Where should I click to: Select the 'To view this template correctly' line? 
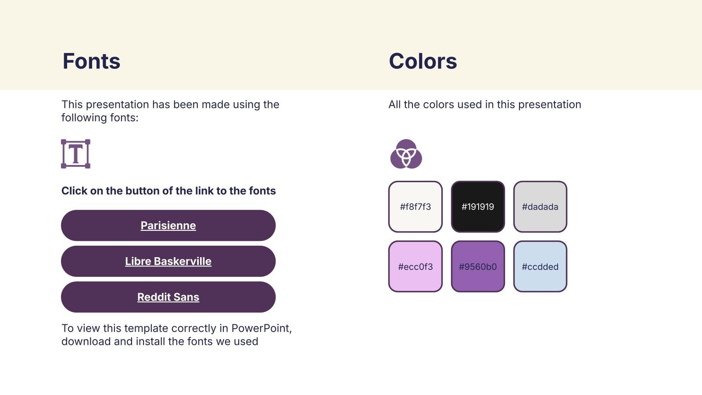tap(177, 328)
